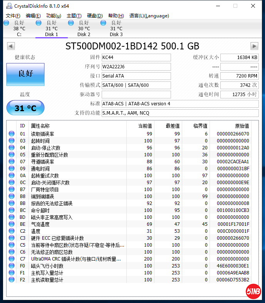Open the 主题(T) menu
The image size is (265, 303).
coord(74,16)
